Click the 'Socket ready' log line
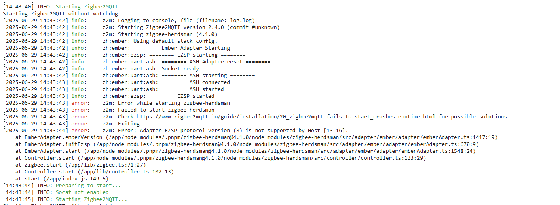Screen dimensions: 560x205 (180, 68)
